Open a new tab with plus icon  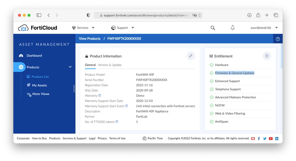tap(267, 15)
